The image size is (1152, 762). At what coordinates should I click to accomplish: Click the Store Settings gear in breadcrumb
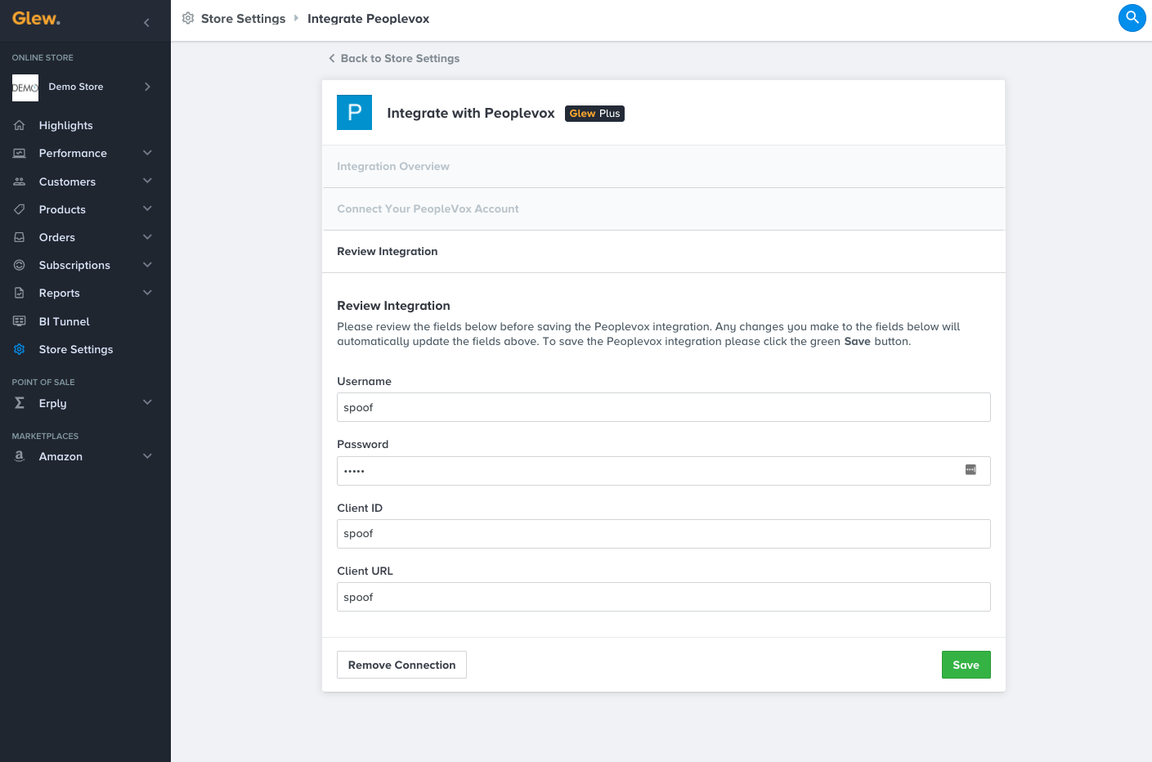coord(188,18)
